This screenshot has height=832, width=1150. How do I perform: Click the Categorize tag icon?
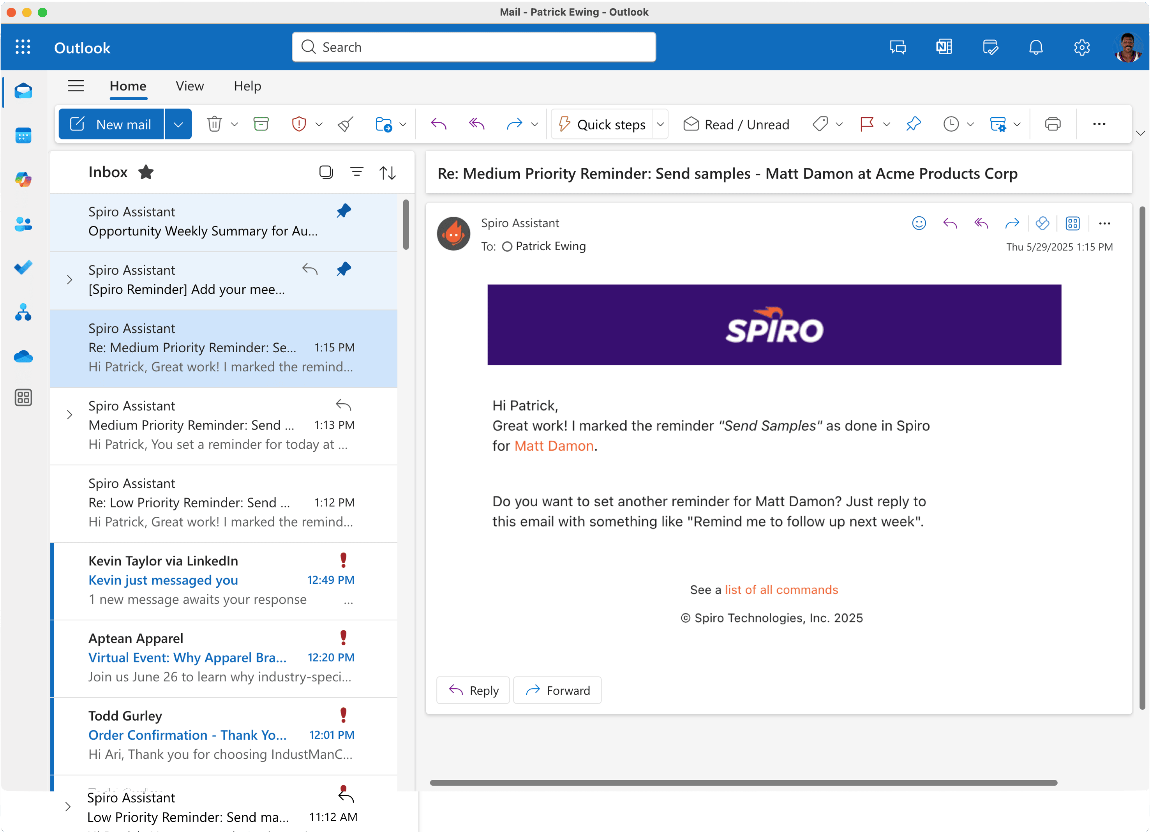tap(820, 124)
